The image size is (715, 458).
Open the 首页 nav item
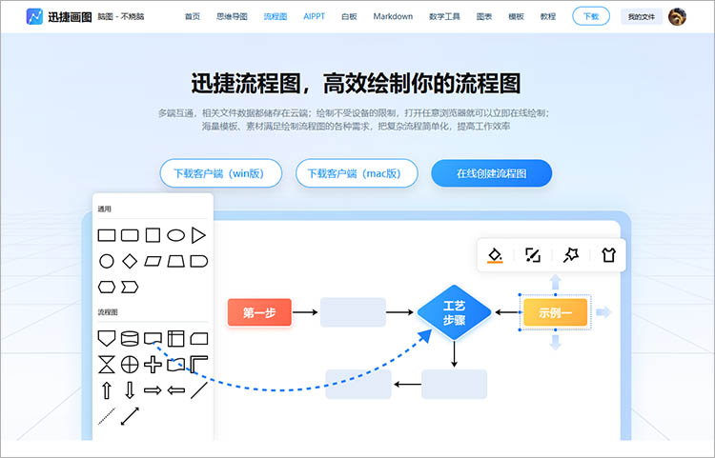coord(193,16)
